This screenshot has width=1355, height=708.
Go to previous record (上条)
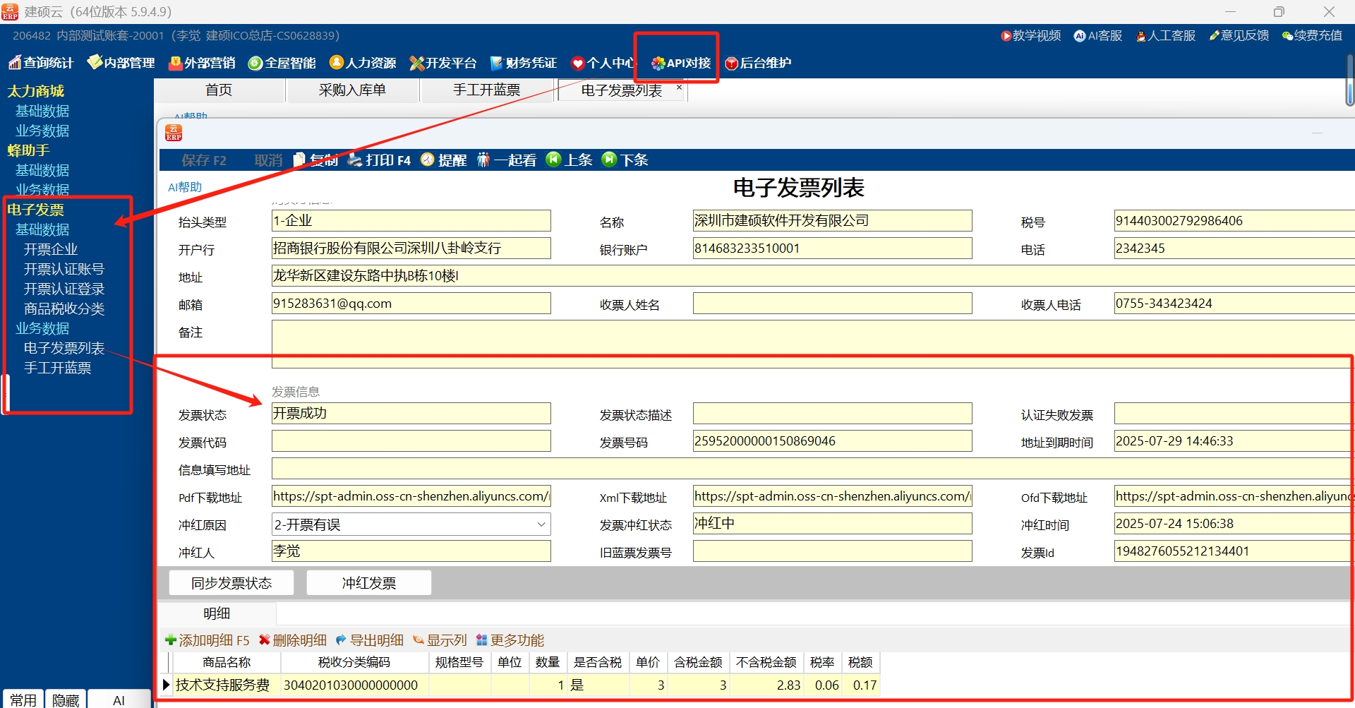pos(554,160)
